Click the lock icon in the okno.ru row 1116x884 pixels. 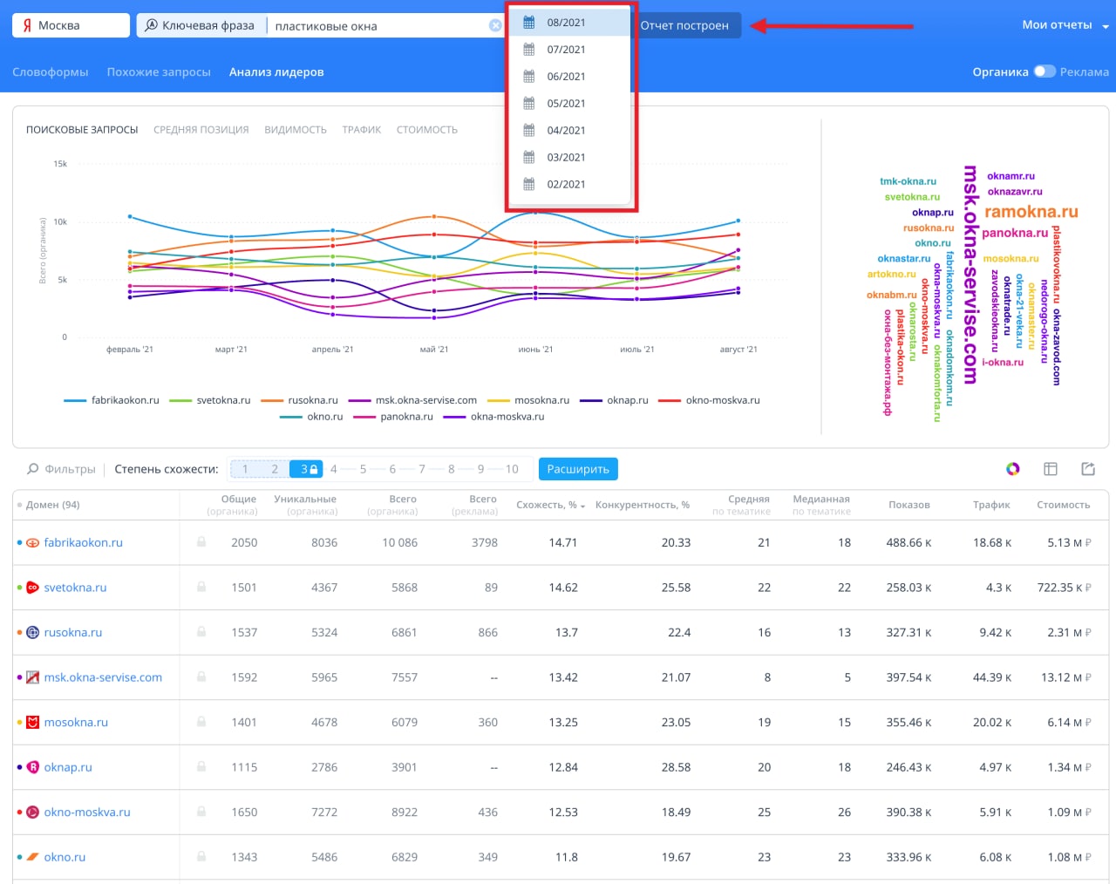pyautogui.click(x=201, y=857)
